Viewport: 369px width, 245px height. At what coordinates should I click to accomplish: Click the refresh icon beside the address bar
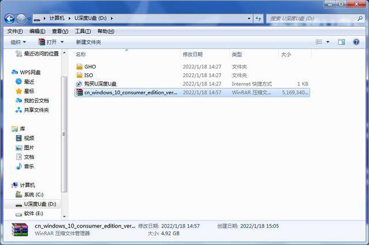[x=258, y=18]
